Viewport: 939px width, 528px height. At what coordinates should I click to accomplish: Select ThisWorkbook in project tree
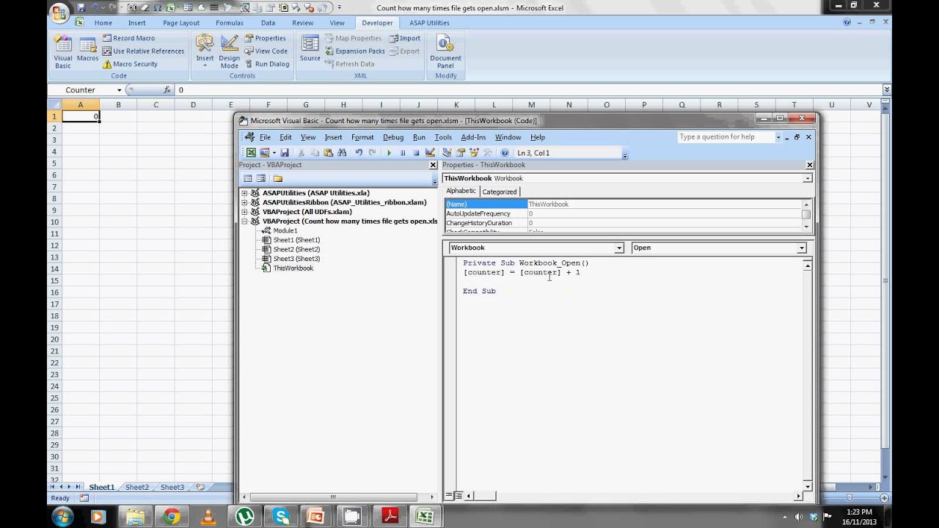point(293,268)
